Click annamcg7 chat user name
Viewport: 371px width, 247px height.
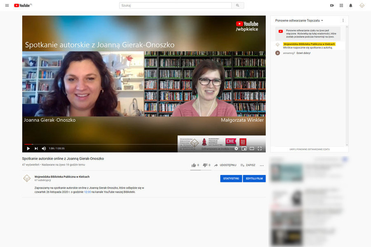pyautogui.click(x=289, y=53)
